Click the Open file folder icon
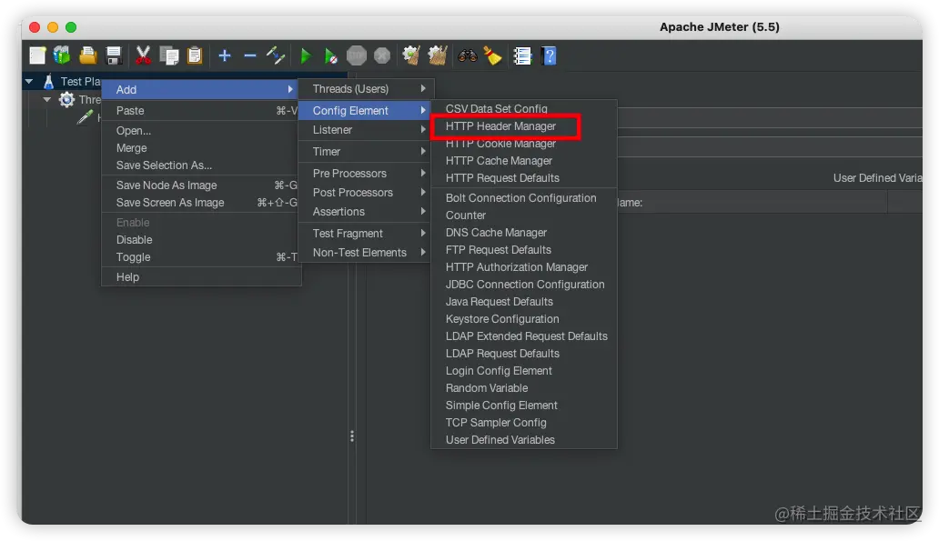 (x=87, y=55)
